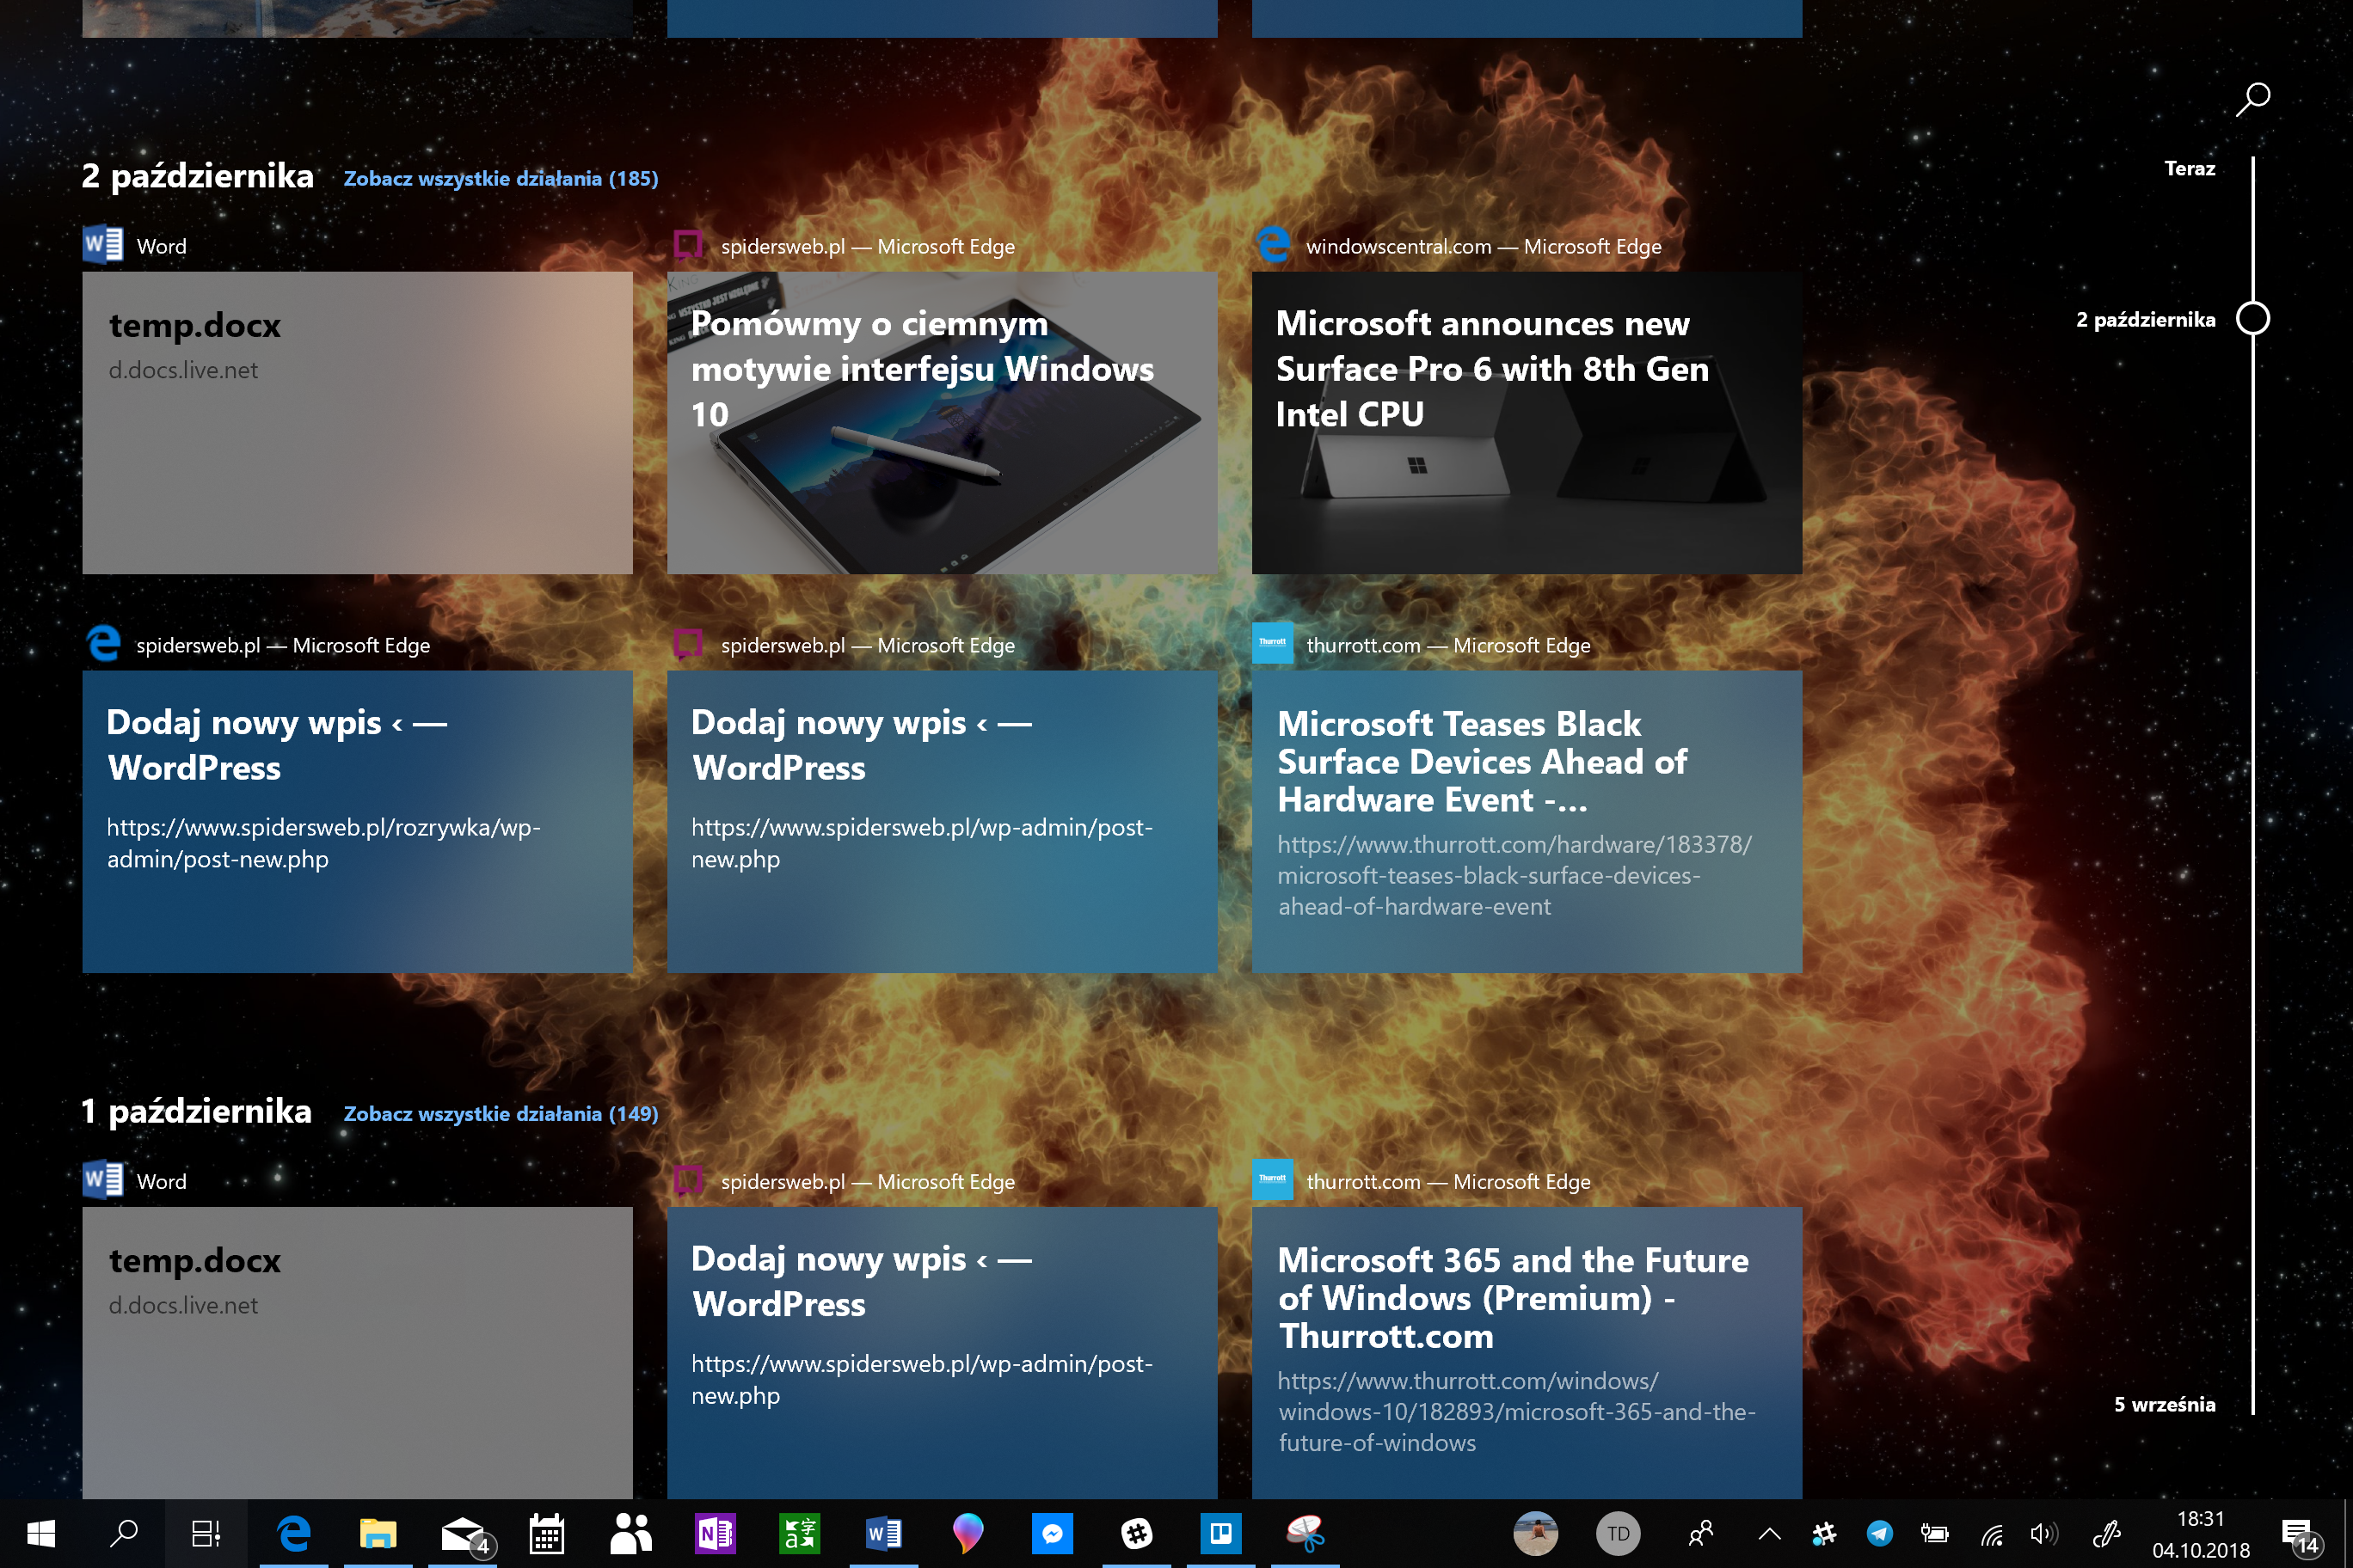Click the timeline slider circular handle
This screenshot has height=1568, width=2353.
(x=2253, y=318)
